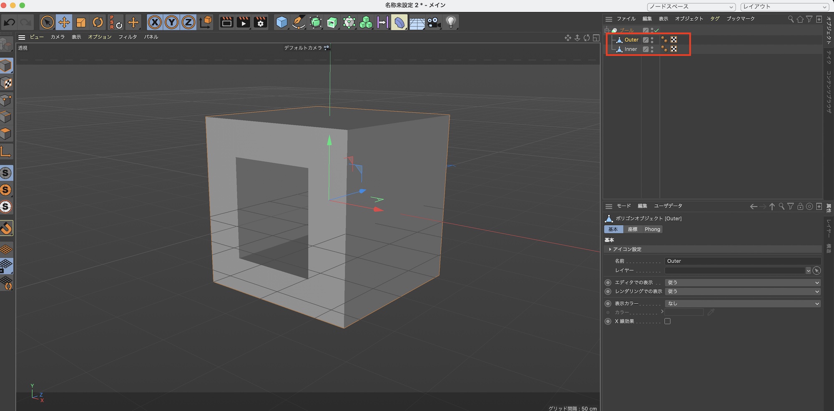Select the Rotate tool in the top toolbar
The height and width of the screenshot is (411, 834).
click(98, 23)
